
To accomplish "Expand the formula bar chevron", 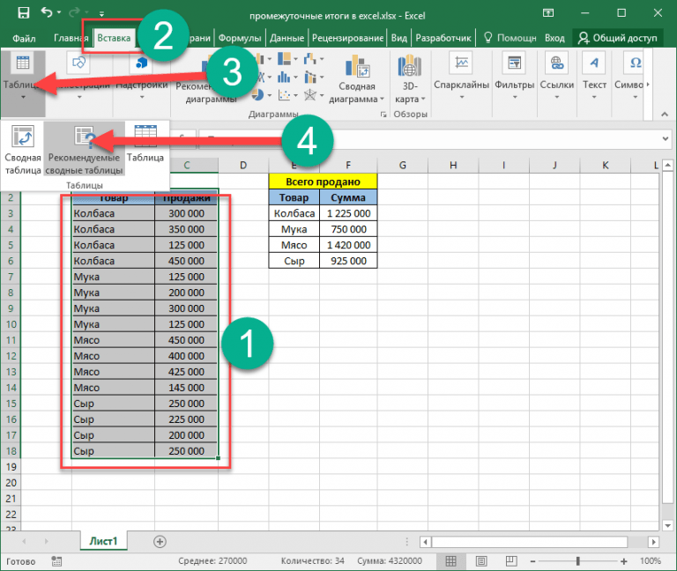I will (x=666, y=138).
